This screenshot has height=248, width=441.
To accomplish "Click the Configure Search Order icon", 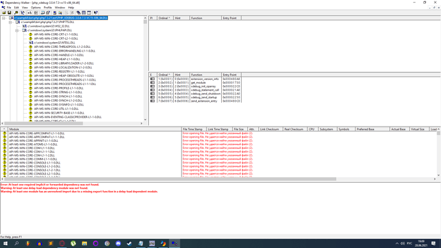I will point(60,13).
